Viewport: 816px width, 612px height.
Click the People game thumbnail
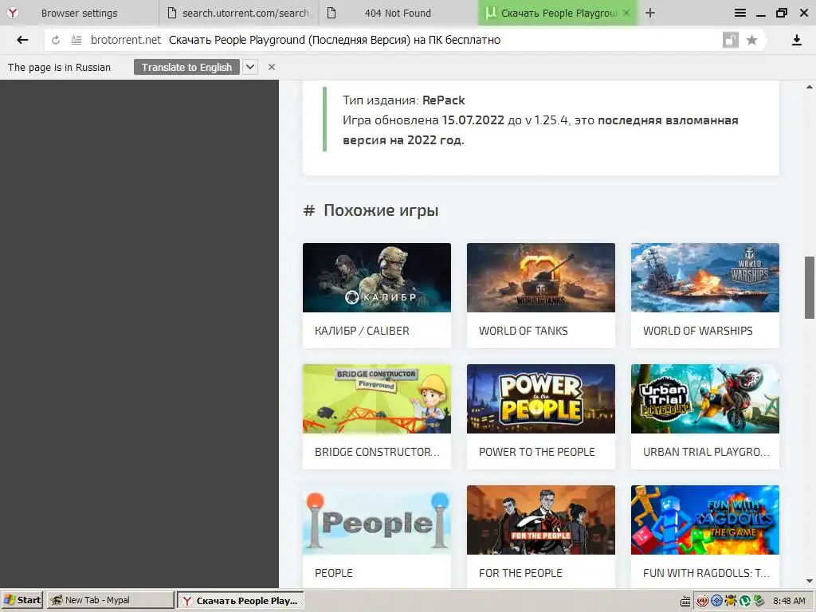click(x=377, y=520)
